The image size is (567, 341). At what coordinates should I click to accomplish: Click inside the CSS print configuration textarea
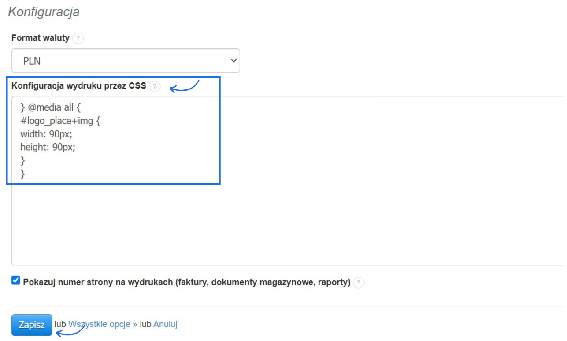pyautogui.click(x=289, y=180)
